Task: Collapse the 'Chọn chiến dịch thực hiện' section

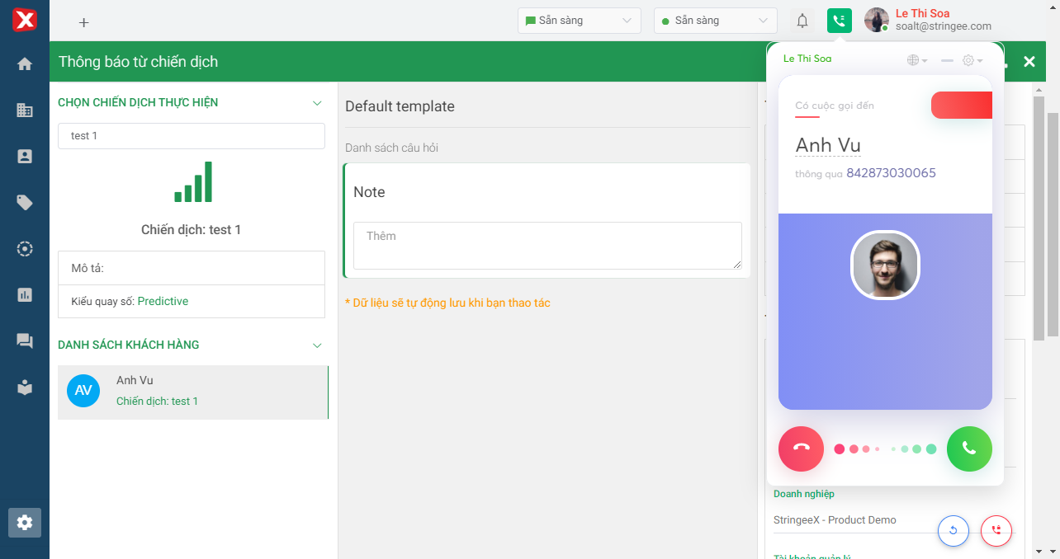Action: pyautogui.click(x=317, y=103)
